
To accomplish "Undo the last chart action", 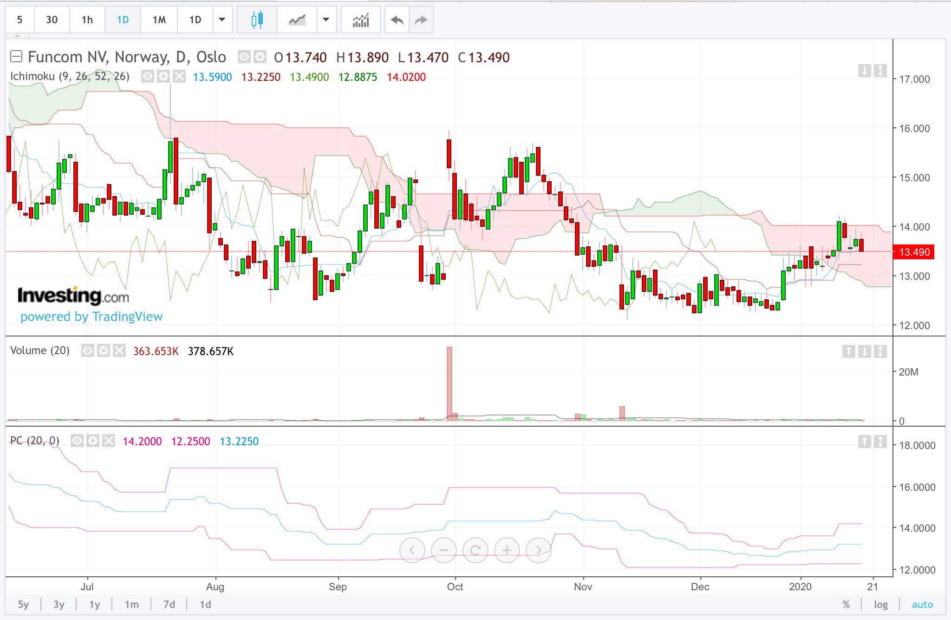I will pos(397,20).
